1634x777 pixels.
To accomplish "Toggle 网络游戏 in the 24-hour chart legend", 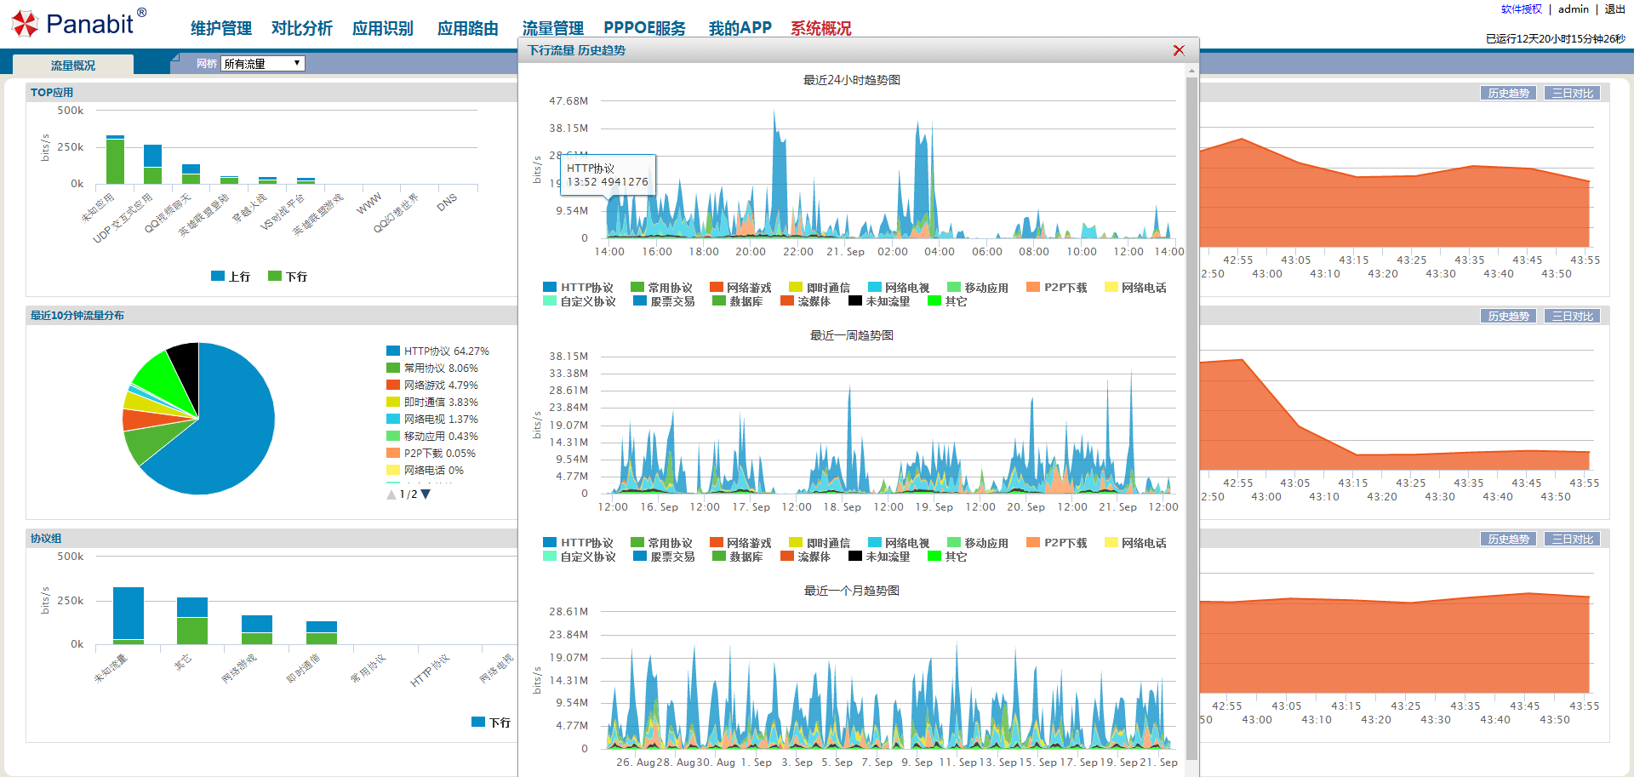I will click(x=740, y=288).
